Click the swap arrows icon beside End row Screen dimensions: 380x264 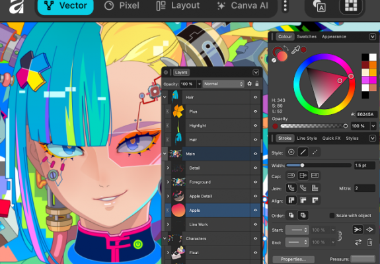(x=358, y=242)
